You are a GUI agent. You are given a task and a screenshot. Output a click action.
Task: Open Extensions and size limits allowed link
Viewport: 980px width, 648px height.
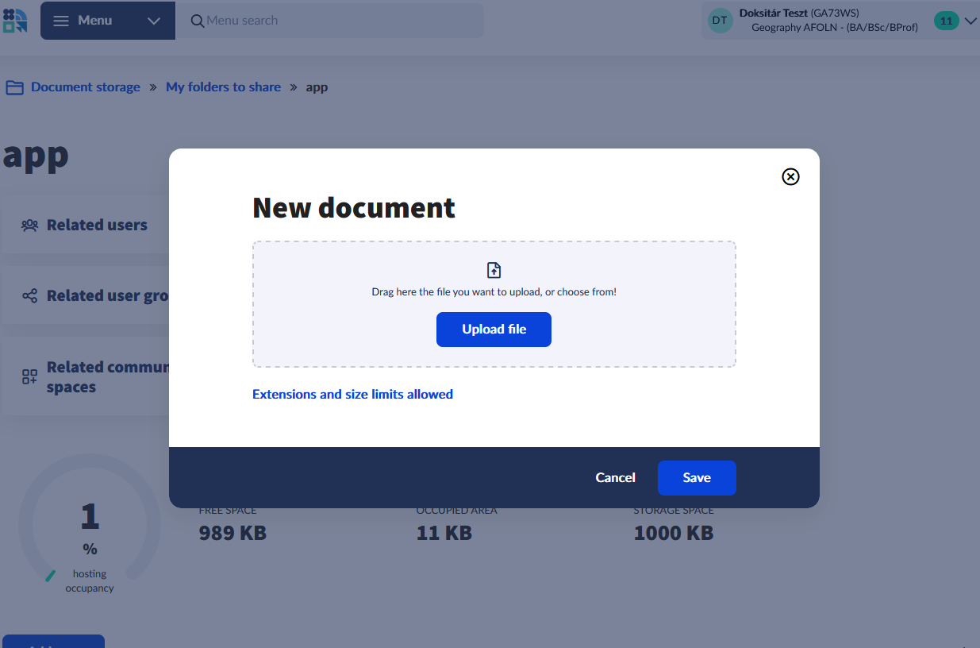pyautogui.click(x=352, y=394)
